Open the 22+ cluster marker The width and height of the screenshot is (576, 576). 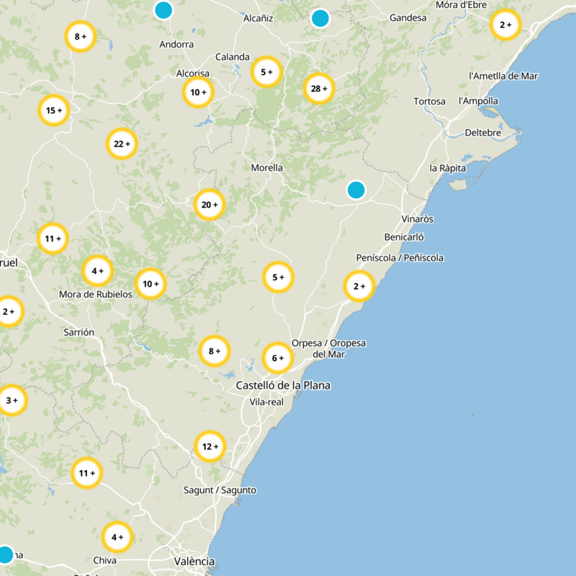pyautogui.click(x=122, y=144)
